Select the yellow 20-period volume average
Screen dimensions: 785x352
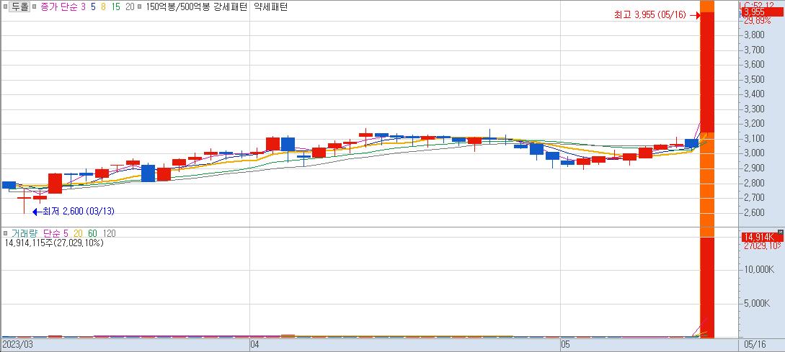click(78, 233)
